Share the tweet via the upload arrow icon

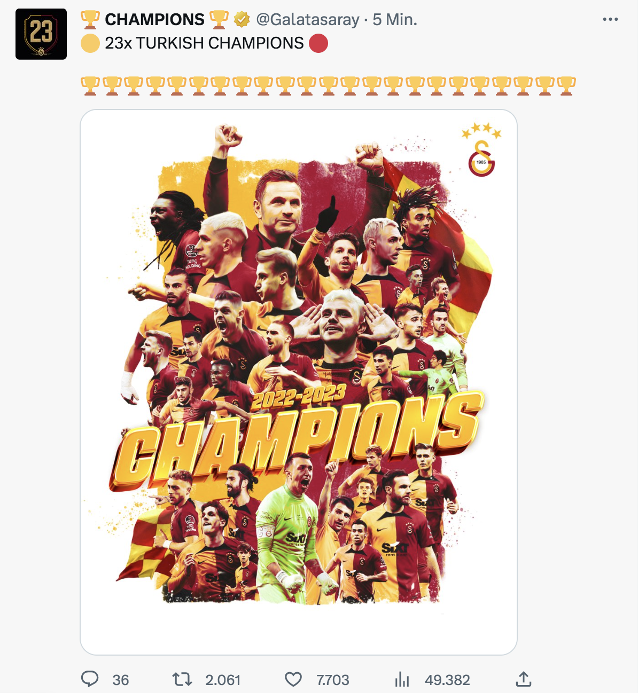[524, 679]
